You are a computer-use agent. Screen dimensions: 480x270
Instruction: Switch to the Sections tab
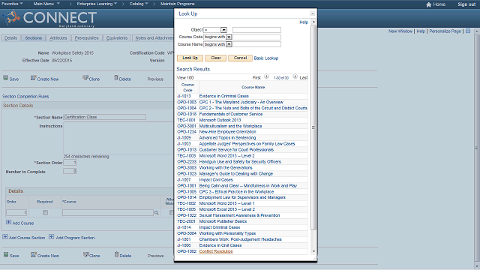pyautogui.click(x=33, y=38)
